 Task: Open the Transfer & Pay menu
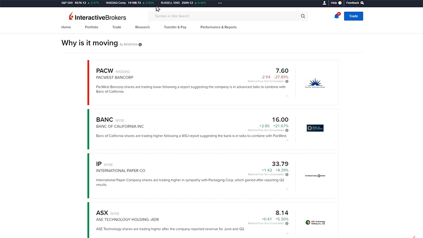click(175, 27)
